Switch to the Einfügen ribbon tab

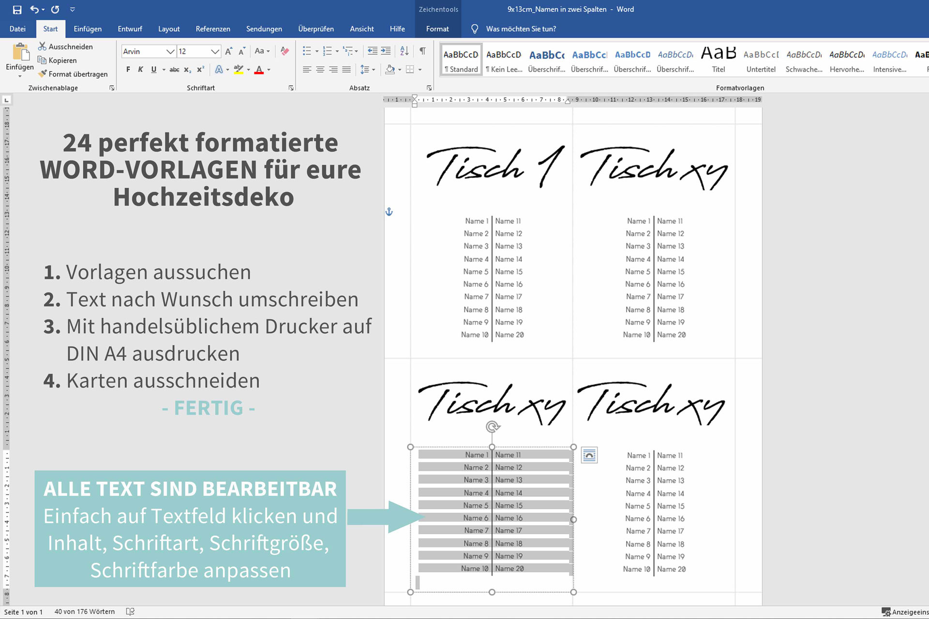[88, 29]
